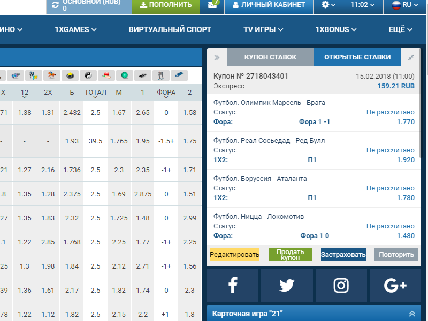Open the settings gear dropdown
Screen dimensions: 428x321
pyautogui.click(x=328, y=5)
